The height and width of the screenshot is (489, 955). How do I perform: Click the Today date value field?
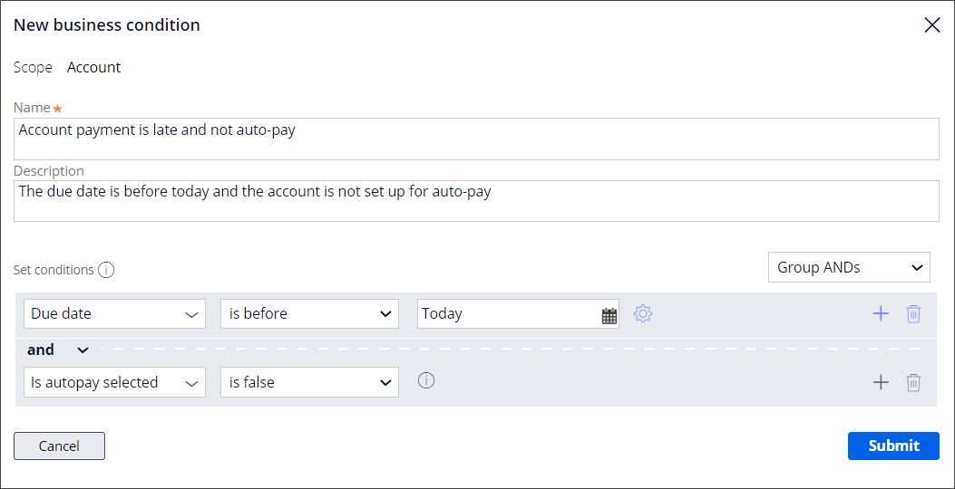(505, 314)
